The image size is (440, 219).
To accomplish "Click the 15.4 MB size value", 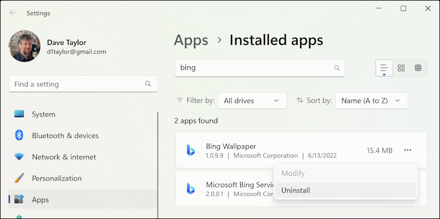I will coord(380,151).
